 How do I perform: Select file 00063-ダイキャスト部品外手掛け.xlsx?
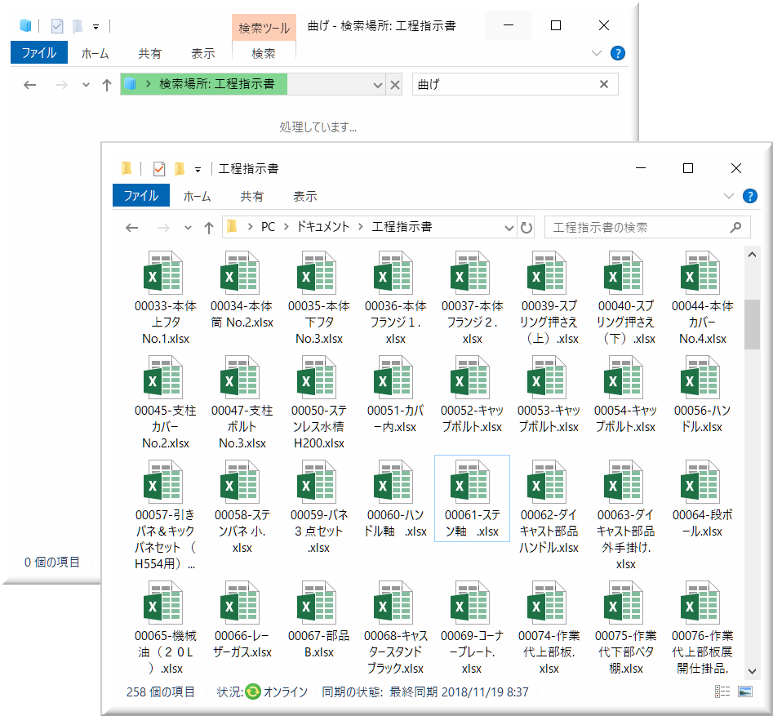click(625, 515)
